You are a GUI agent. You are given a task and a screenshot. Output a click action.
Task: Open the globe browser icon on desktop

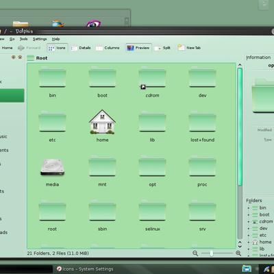(58, 23)
